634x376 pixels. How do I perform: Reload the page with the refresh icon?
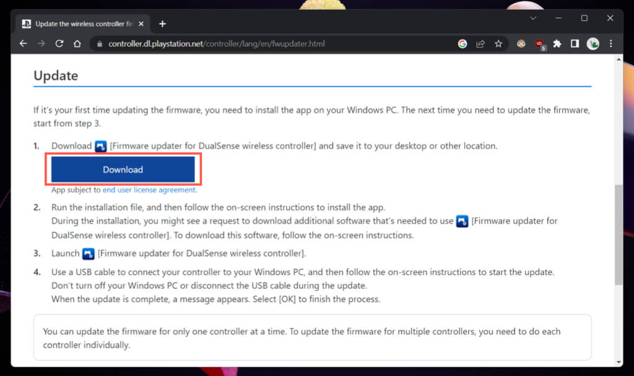[59, 44]
